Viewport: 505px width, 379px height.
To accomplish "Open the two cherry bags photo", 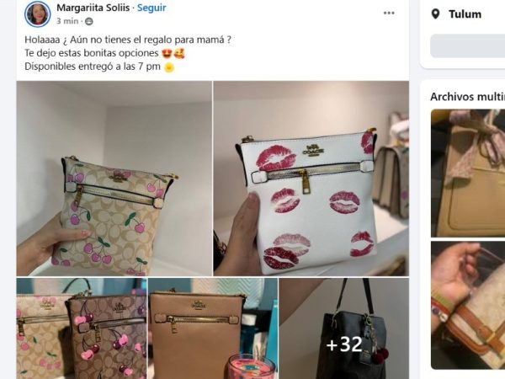I will 82,328.
